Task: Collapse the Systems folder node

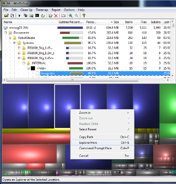Action: click(15, 43)
